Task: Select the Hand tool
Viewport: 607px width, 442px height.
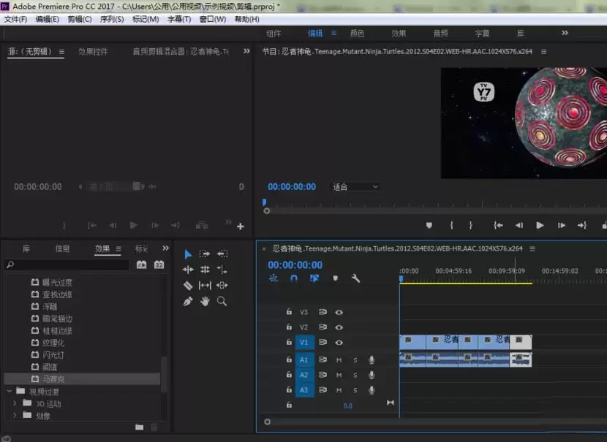Action: coord(206,301)
